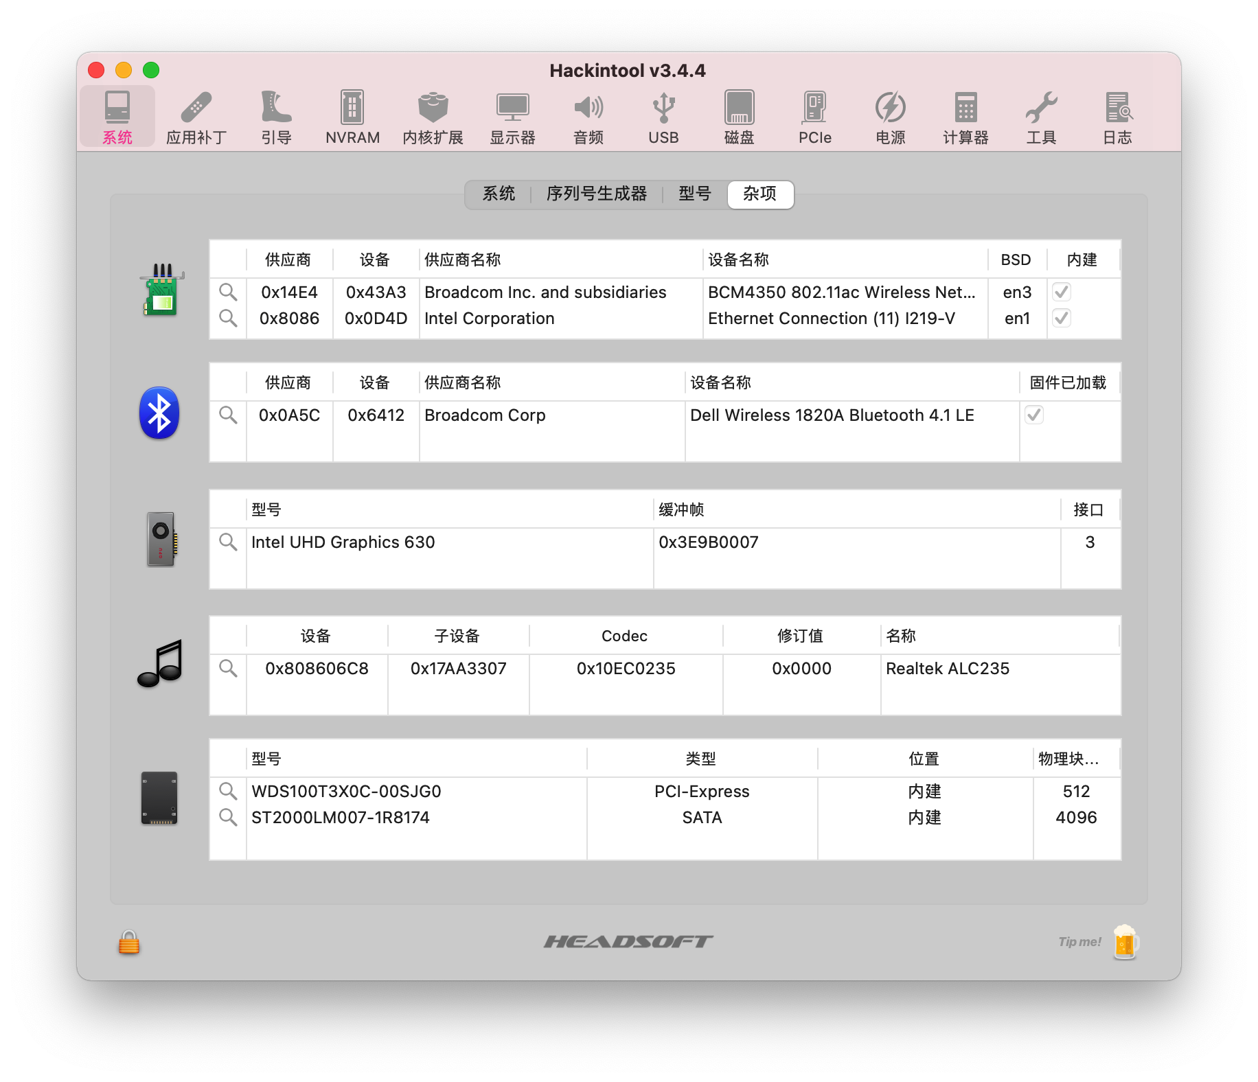
Task: Switch to the 型号 tab
Action: click(x=695, y=194)
